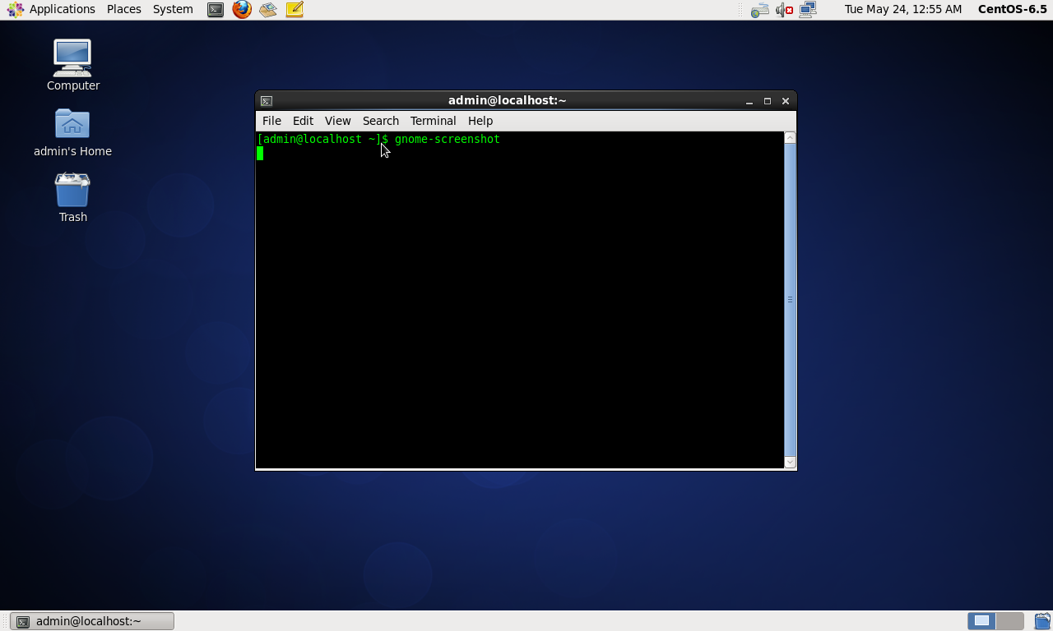
Task: Open the sticky notes launcher icon
Action: (x=295, y=10)
